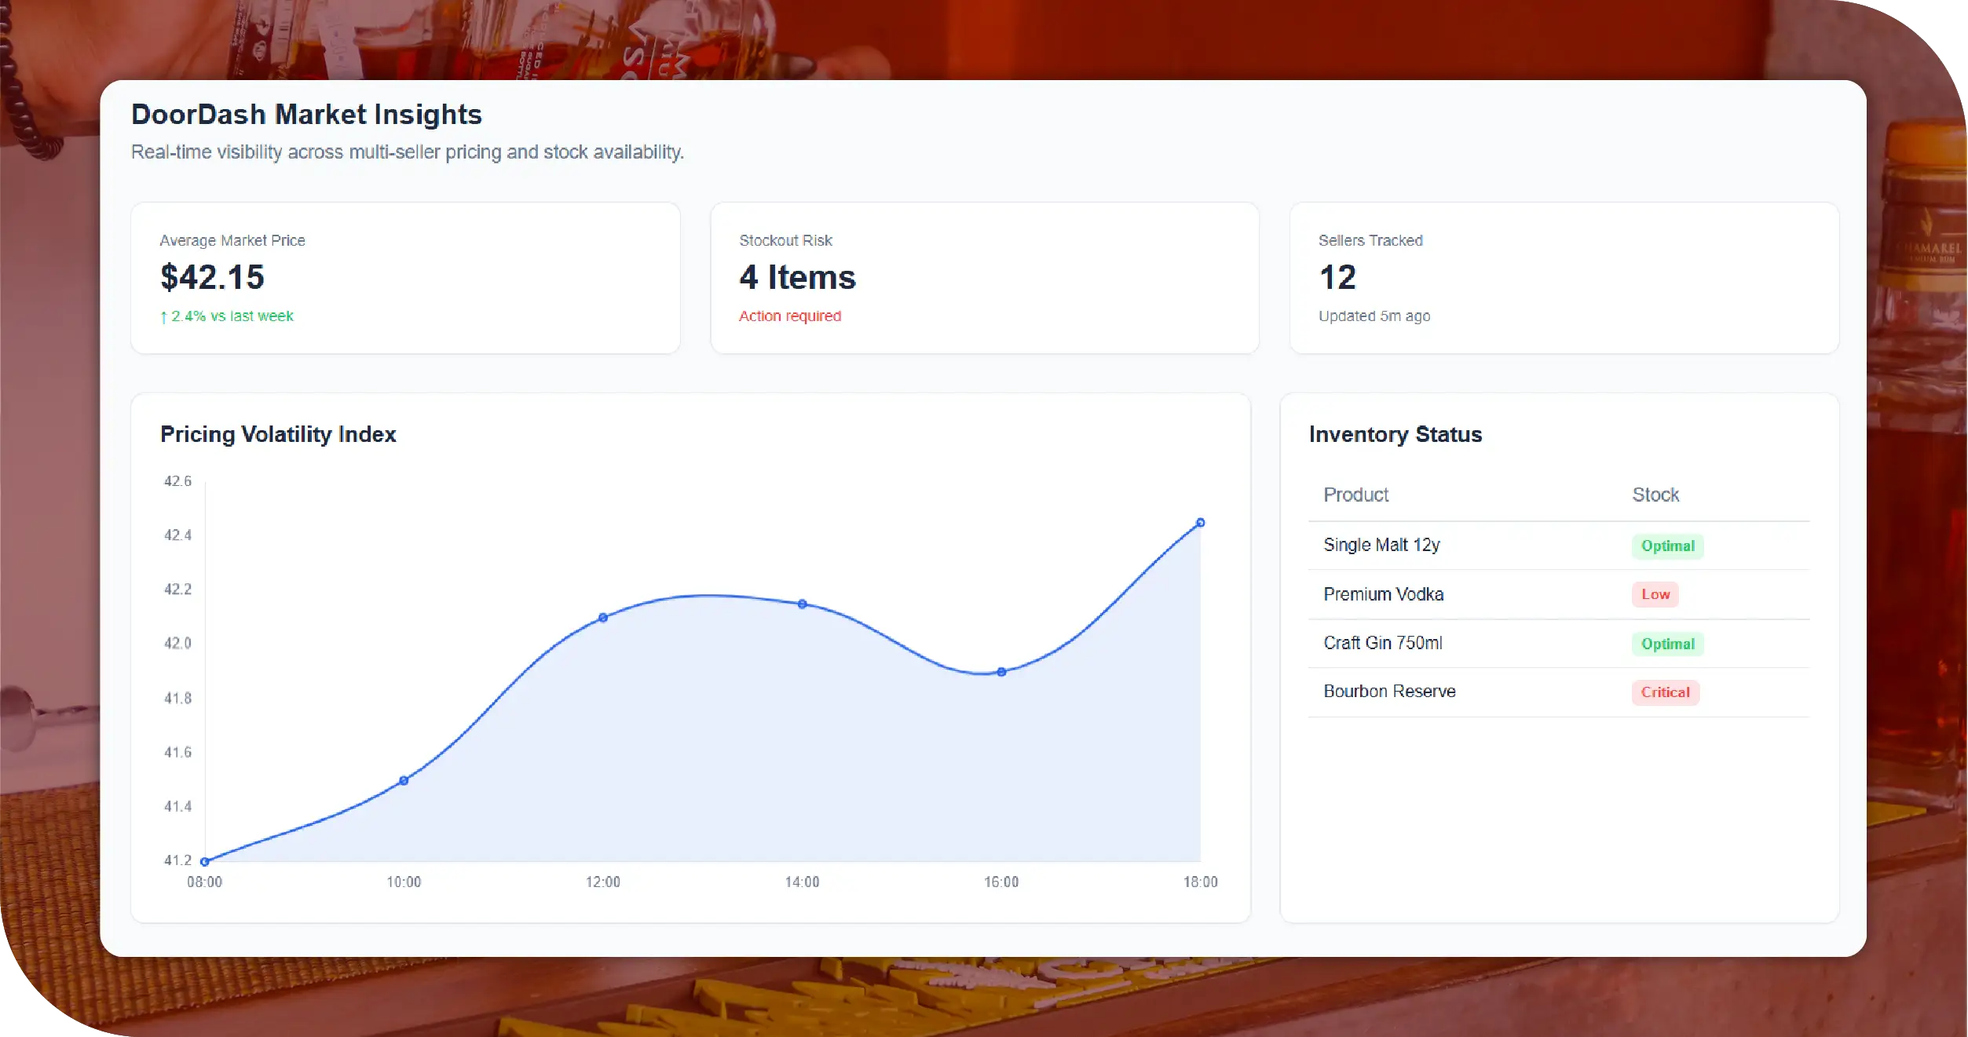The image size is (1968, 1037).
Task: Click the chart data point at 18:00
Action: [1200, 523]
